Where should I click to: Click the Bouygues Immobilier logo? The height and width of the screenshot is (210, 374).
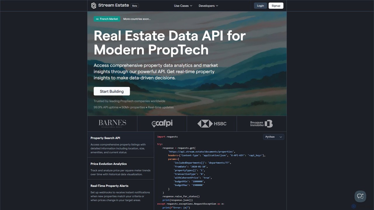[262, 124]
